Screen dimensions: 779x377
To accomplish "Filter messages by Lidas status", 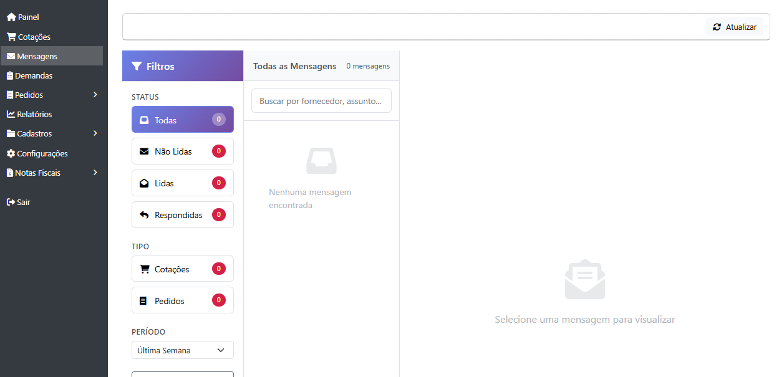I will tap(182, 183).
